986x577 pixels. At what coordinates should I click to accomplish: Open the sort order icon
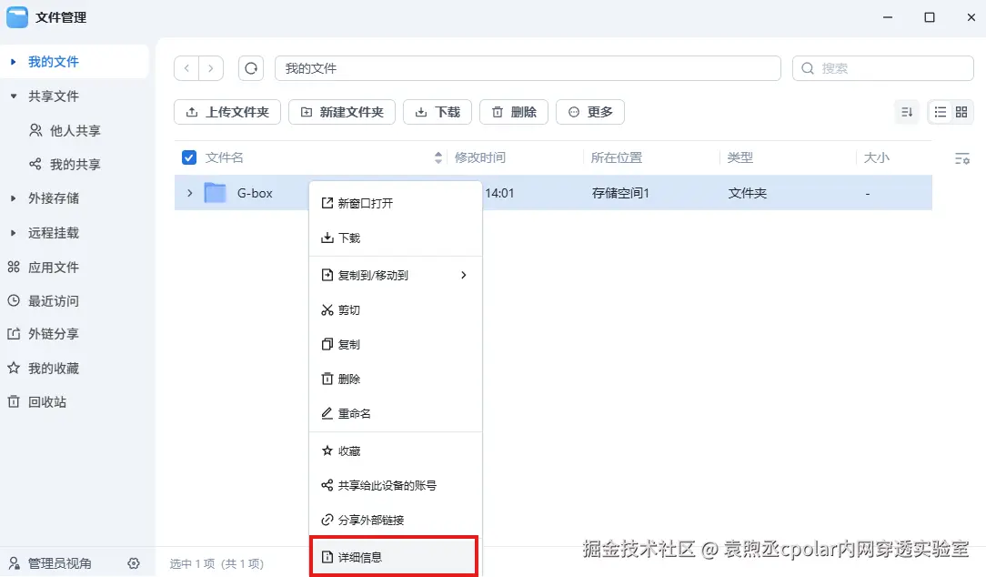tap(907, 112)
